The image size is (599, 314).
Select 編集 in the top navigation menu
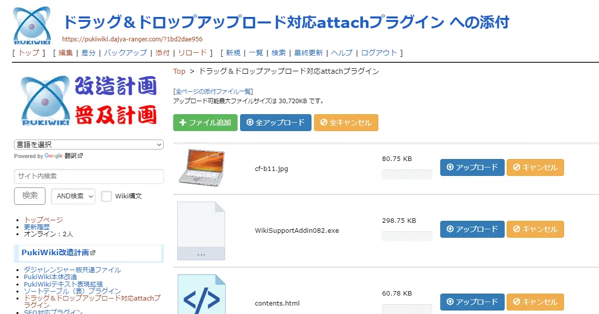(65, 52)
